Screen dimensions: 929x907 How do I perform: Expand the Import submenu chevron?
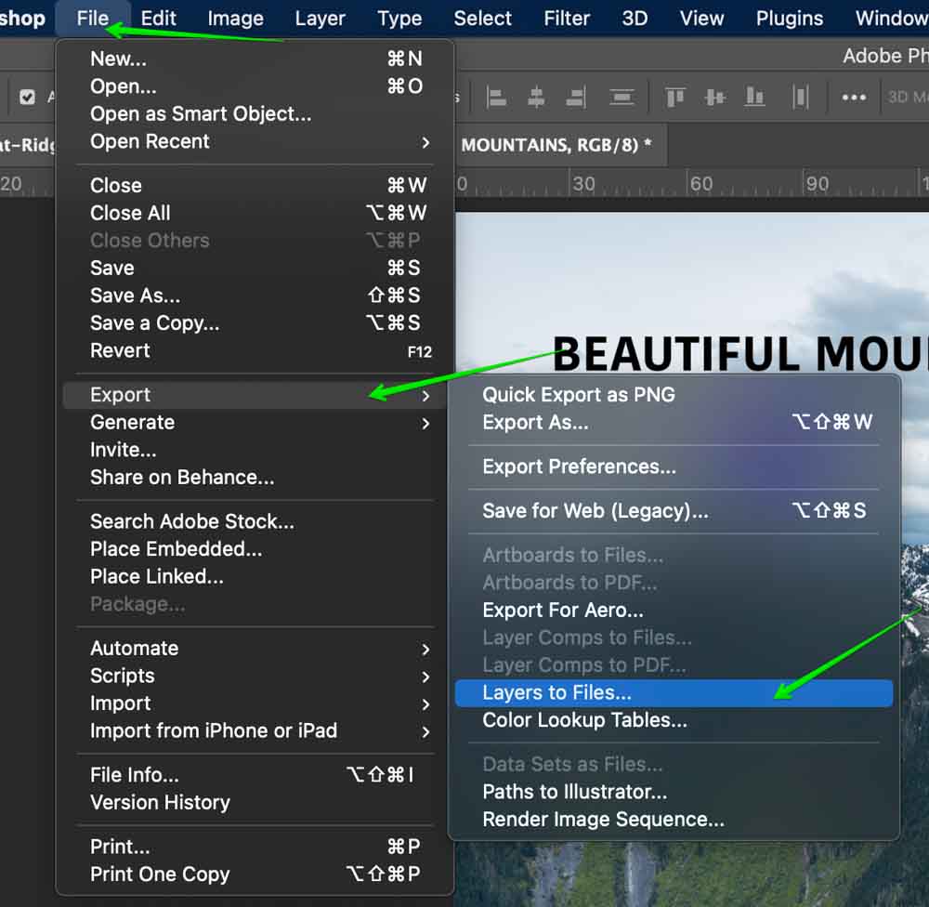(x=425, y=704)
